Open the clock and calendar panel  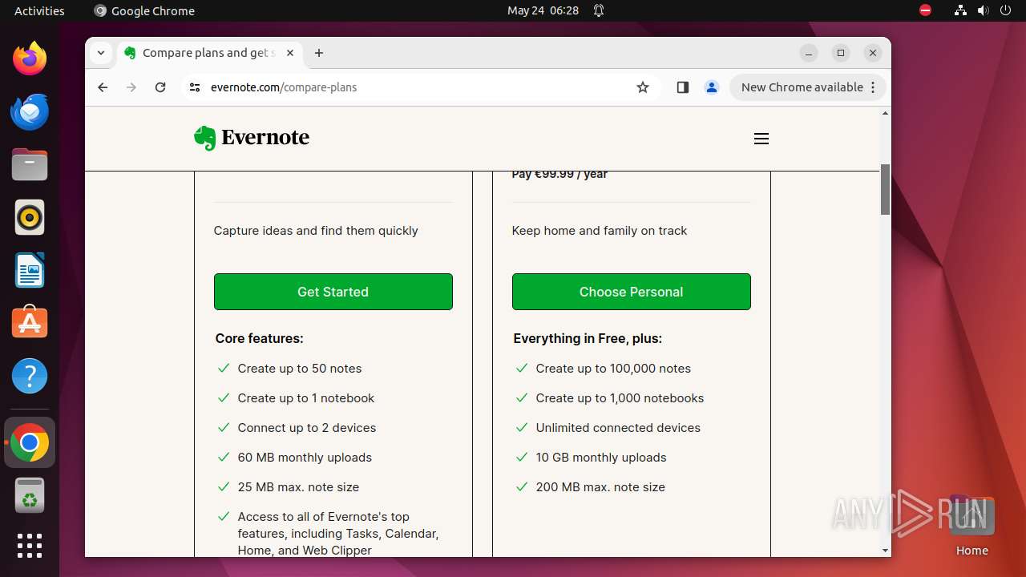point(543,10)
